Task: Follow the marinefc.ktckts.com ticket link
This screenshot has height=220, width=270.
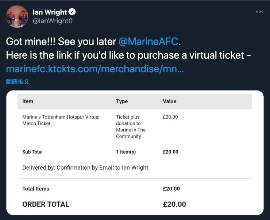Action: [x=95, y=69]
